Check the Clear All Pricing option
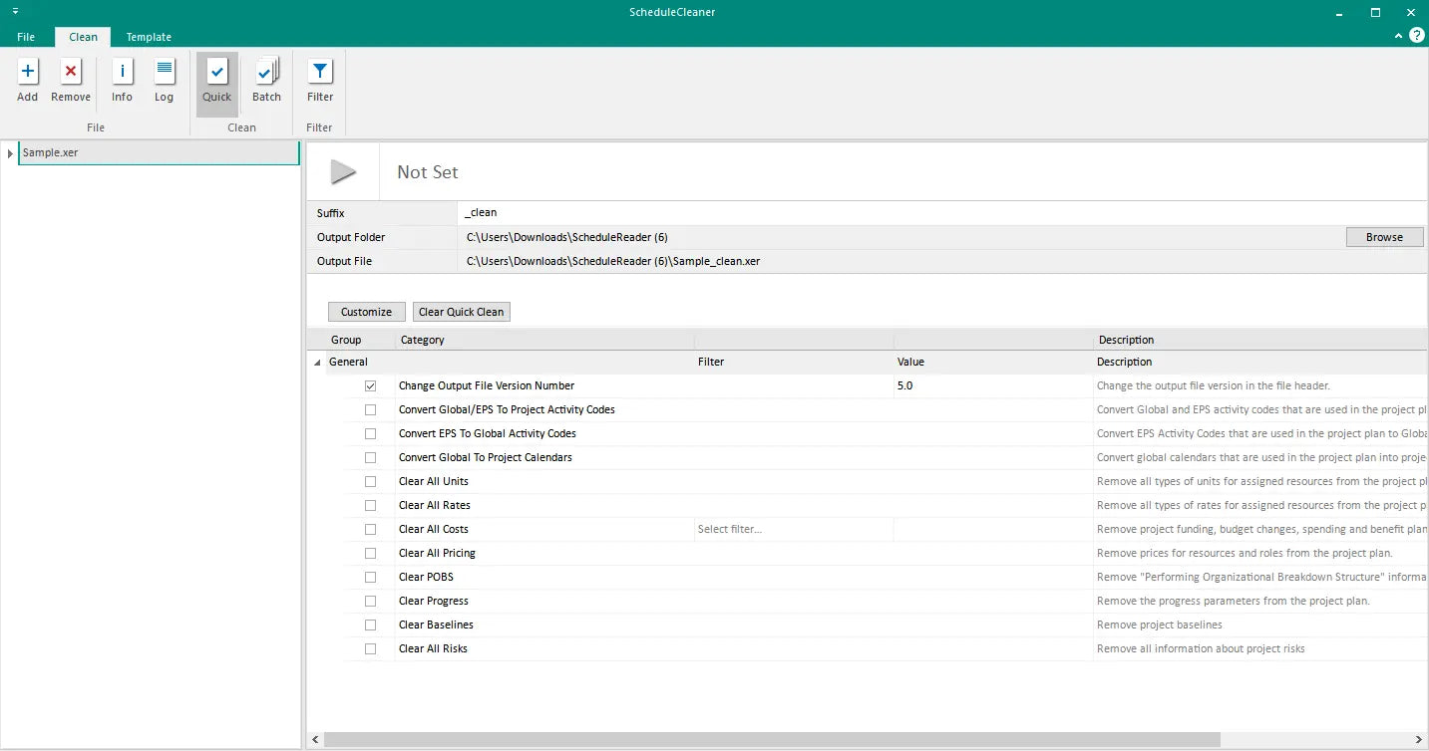Viewport: 1429px width, 751px height. tap(371, 553)
